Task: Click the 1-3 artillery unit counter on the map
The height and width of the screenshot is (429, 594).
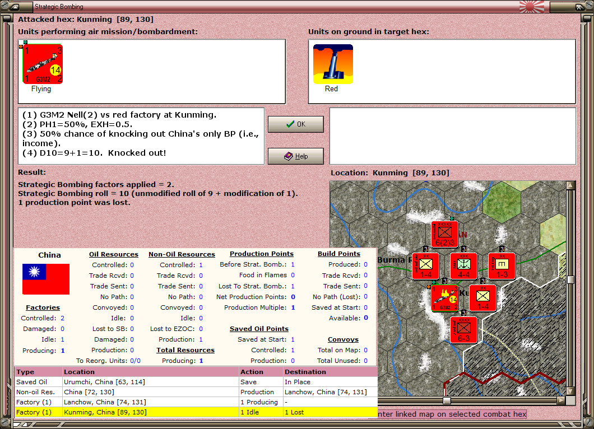Action: [x=502, y=266]
